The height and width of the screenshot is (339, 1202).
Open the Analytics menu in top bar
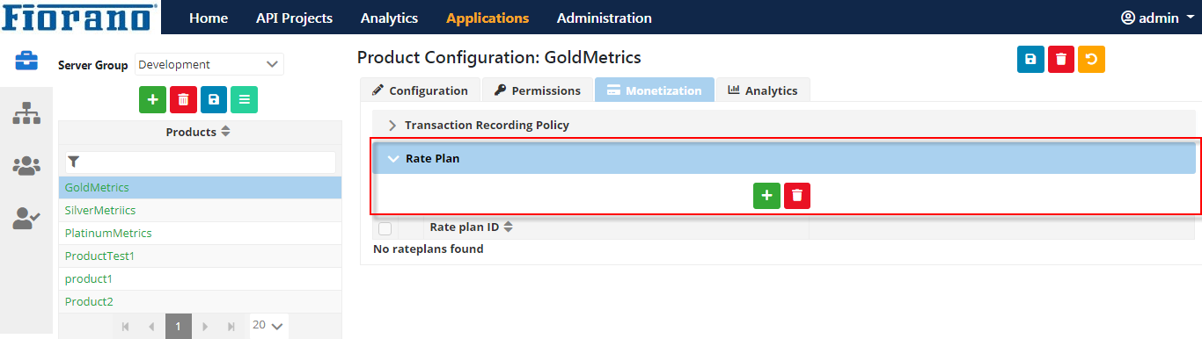tap(389, 18)
